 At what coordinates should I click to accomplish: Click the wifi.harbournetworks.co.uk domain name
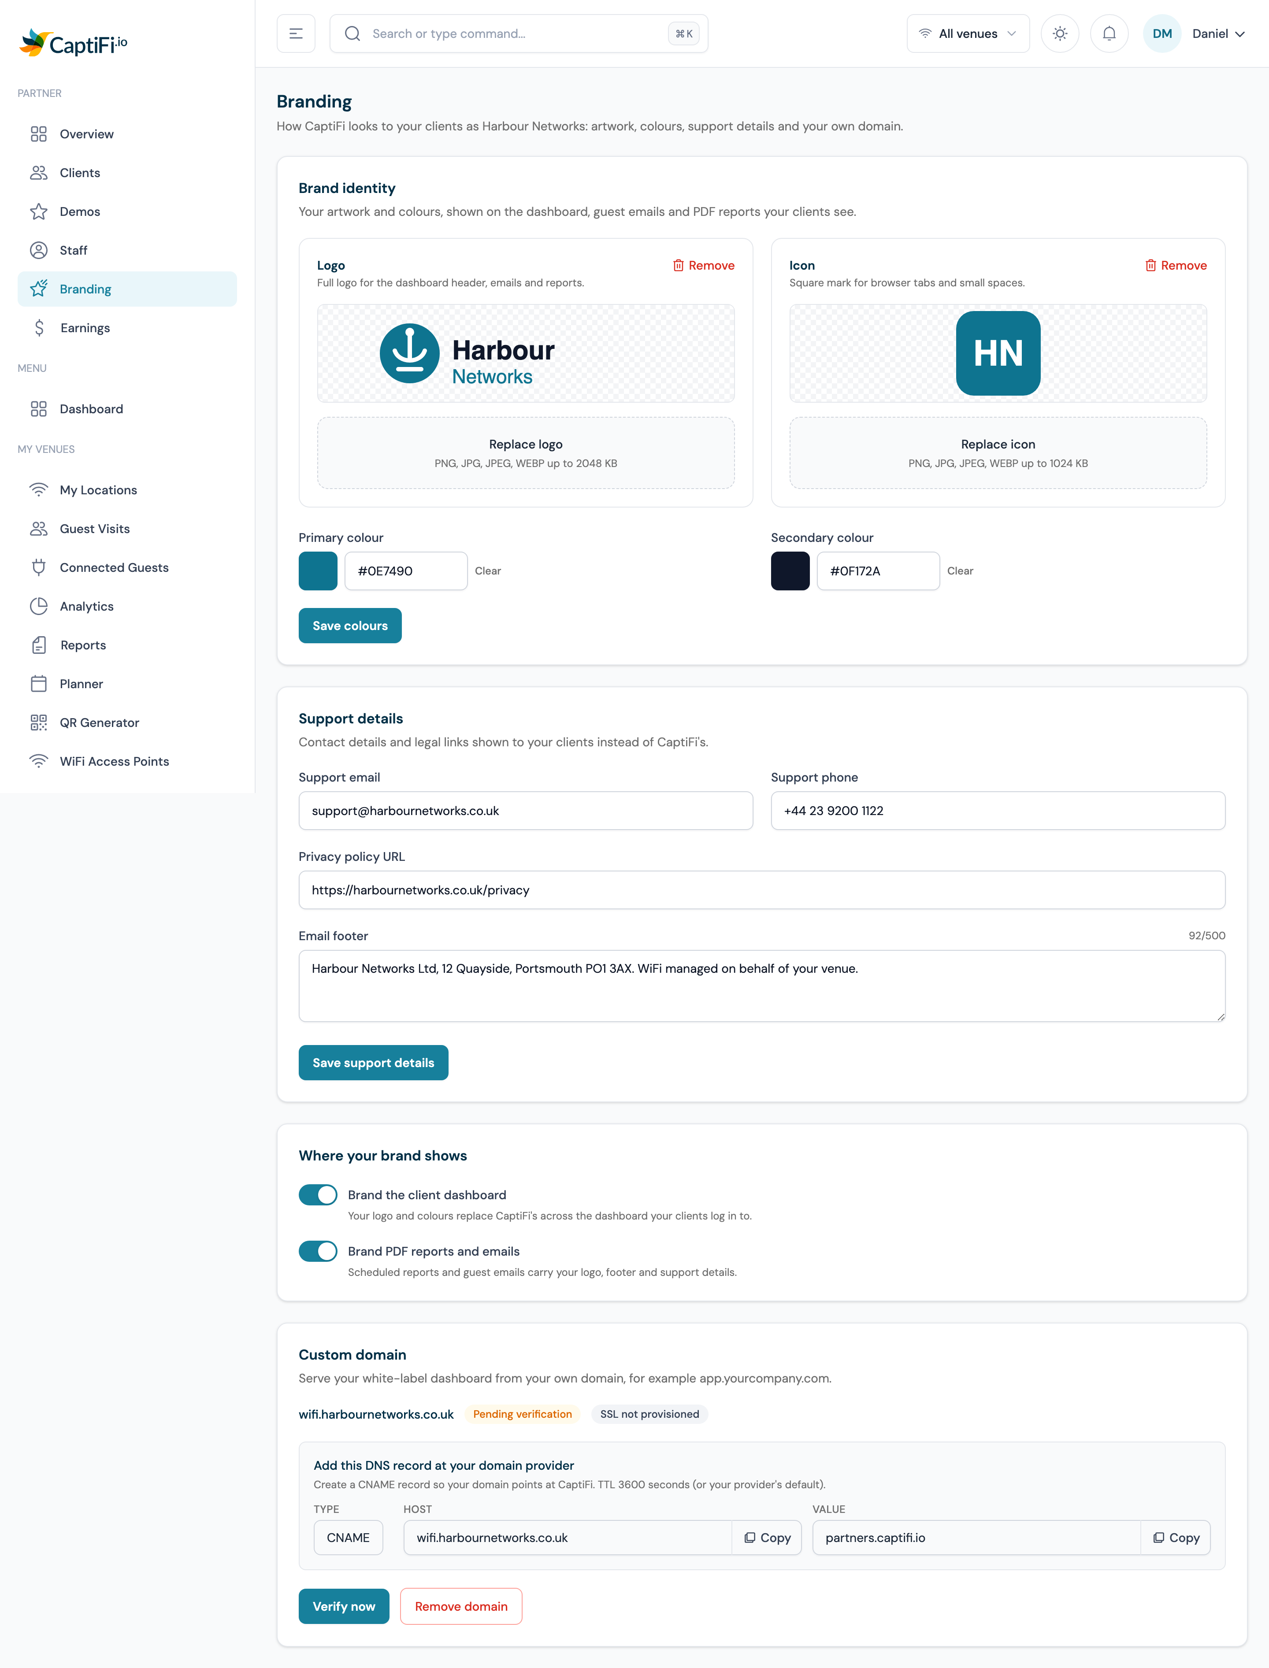click(376, 1414)
